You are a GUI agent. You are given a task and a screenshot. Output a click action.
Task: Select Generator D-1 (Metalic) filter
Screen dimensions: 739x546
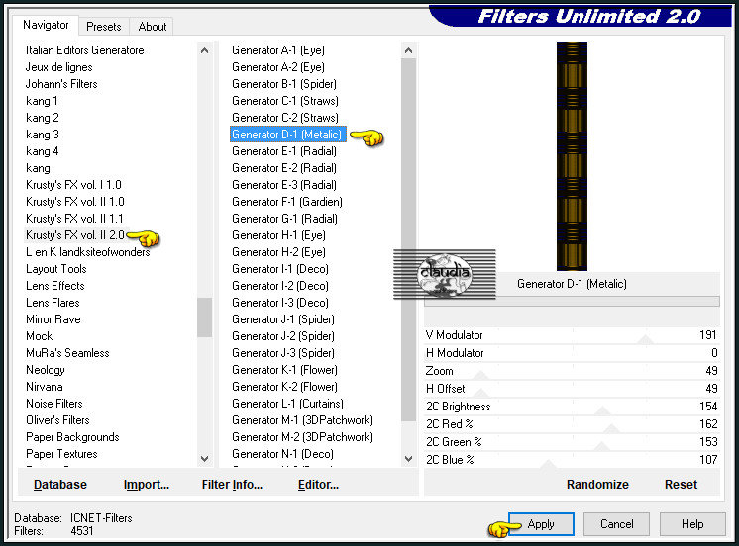pos(286,135)
